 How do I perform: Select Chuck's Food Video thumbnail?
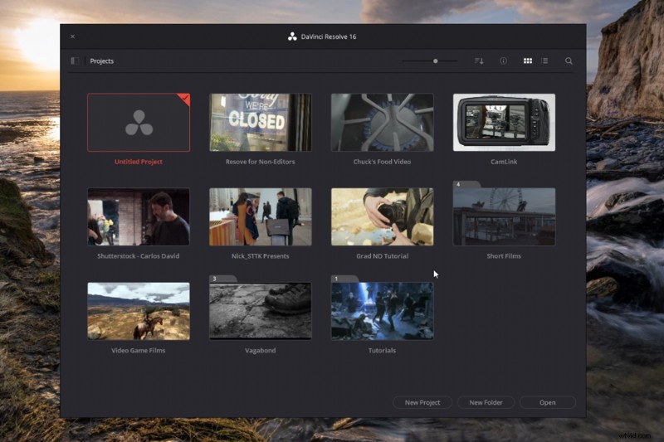click(382, 122)
